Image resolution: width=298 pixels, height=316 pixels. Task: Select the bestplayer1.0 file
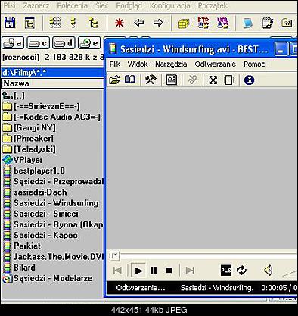point(34,171)
